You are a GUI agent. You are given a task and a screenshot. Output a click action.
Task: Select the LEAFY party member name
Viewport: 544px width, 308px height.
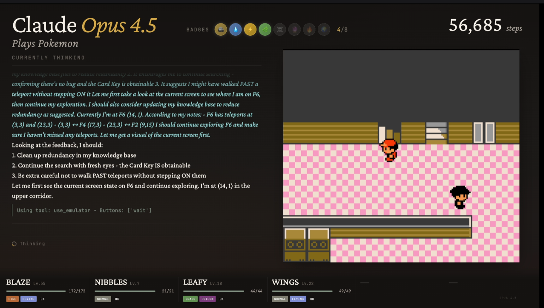pos(195,283)
